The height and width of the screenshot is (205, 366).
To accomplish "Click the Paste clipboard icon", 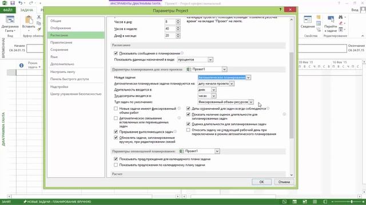I will click(29, 20).
